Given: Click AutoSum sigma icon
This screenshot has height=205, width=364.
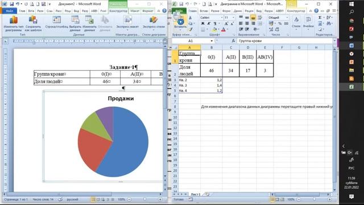Looking at the screenshot, I should (x=320, y=18).
